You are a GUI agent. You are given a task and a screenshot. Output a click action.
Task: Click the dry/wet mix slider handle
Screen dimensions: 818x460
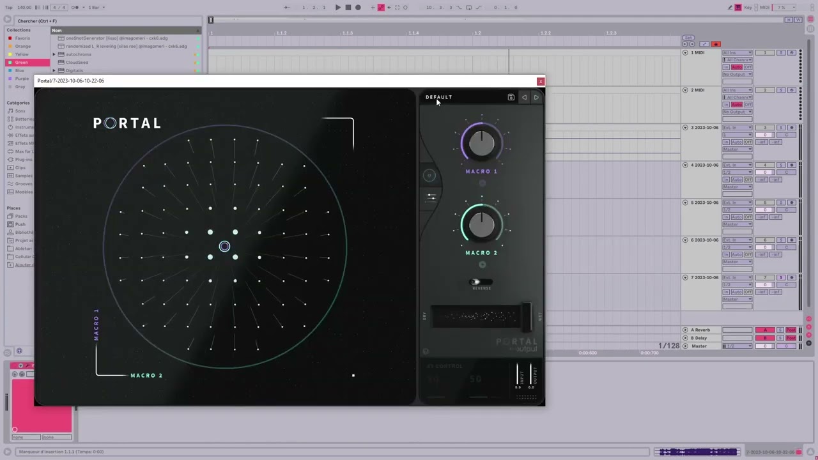tap(526, 316)
